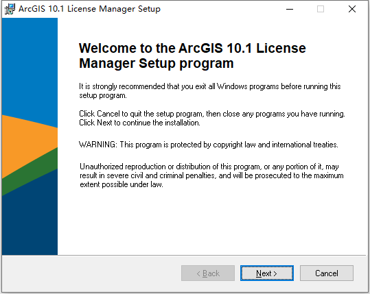The width and height of the screenshot is (370, 294).
Task: Click the greyed-out Back button
Action: 208,273
